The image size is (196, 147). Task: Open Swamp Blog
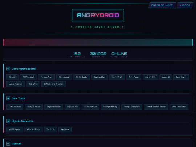pos(99,77)
